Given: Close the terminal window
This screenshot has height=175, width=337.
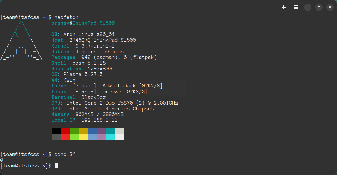Looking at the screenshot, I should click(x=330, y=7).
